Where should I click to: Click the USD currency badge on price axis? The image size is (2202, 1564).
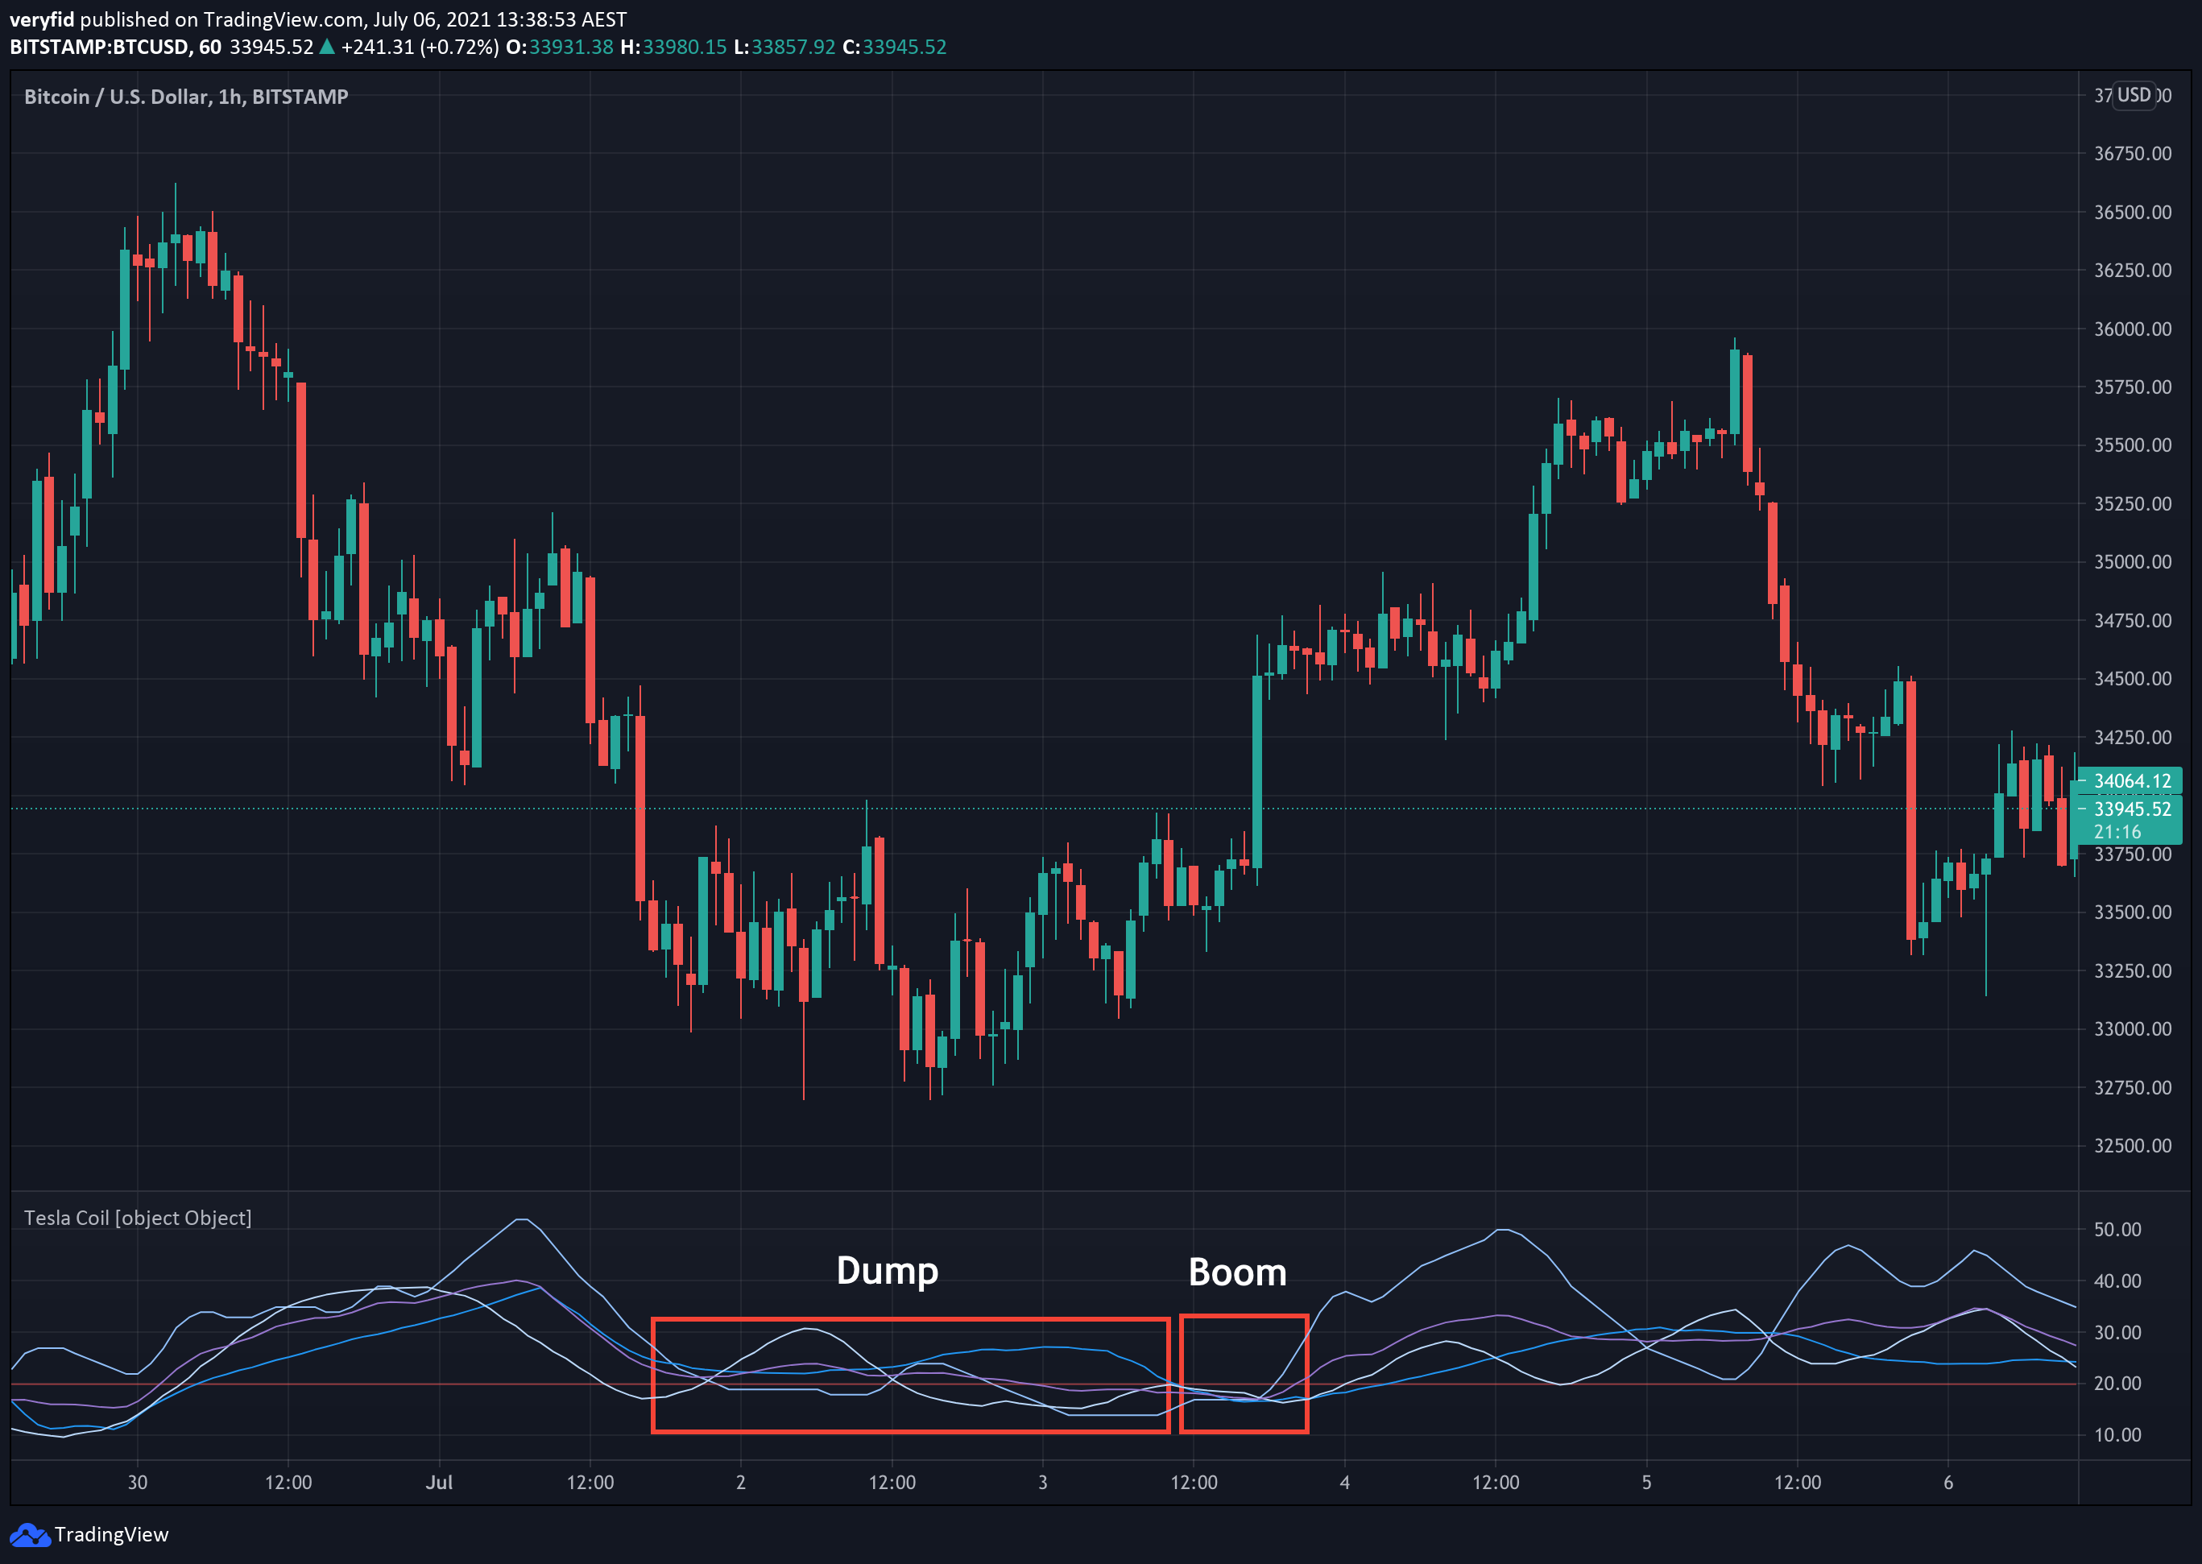2134,95
